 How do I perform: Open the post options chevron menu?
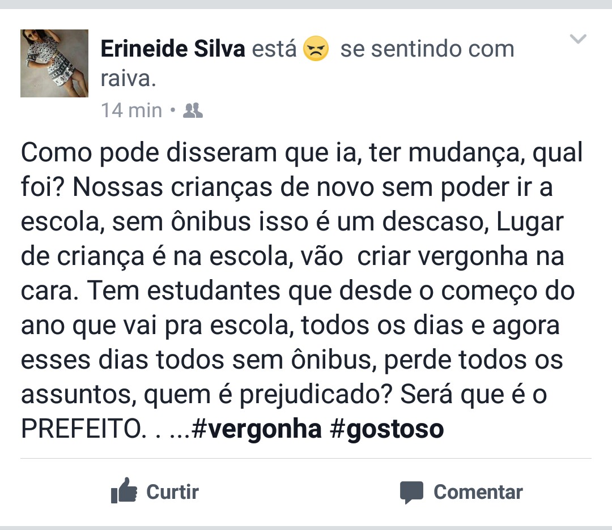(x=578, y=39)
